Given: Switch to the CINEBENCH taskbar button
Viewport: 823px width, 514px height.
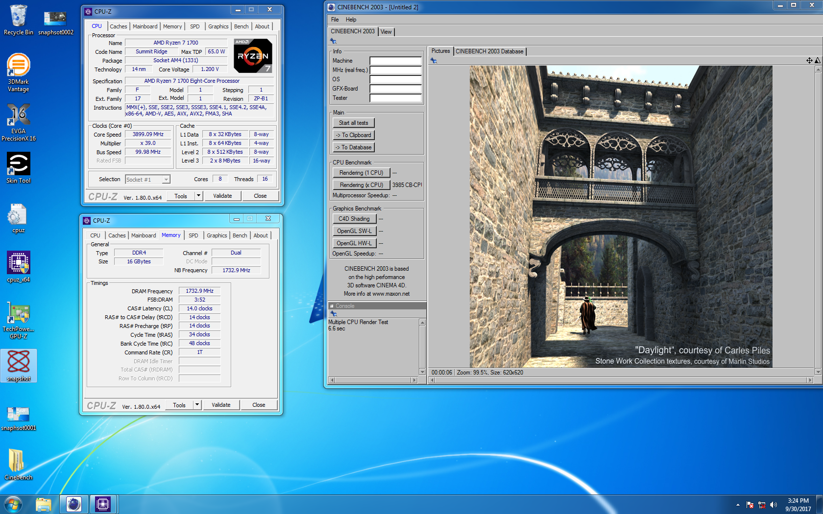Looking at the screenshot, I should coord(74,504).
